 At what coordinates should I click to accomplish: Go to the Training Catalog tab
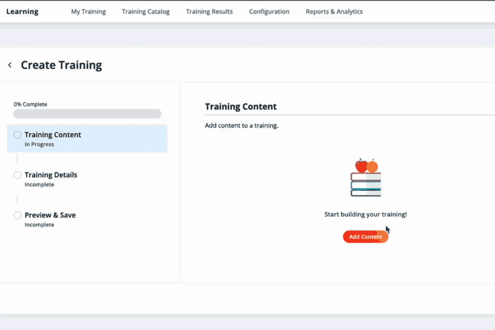pos(145,11)
